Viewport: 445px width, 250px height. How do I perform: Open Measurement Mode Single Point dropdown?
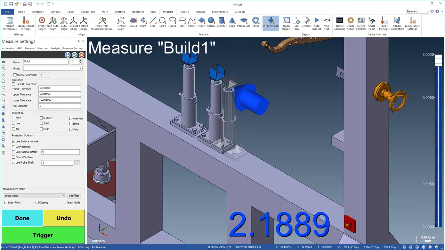34,196
